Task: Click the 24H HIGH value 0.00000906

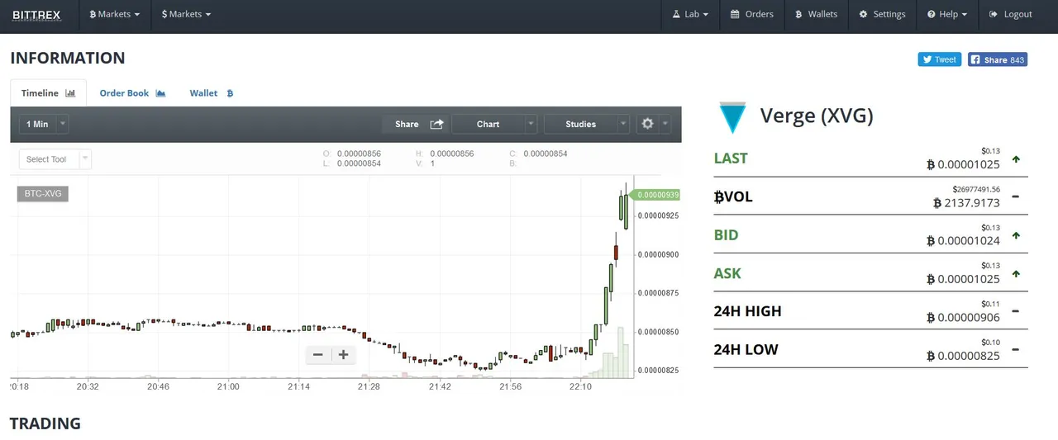Action: 963,318
